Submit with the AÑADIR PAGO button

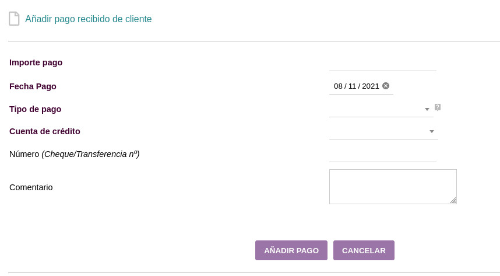(x=291, y=250)
